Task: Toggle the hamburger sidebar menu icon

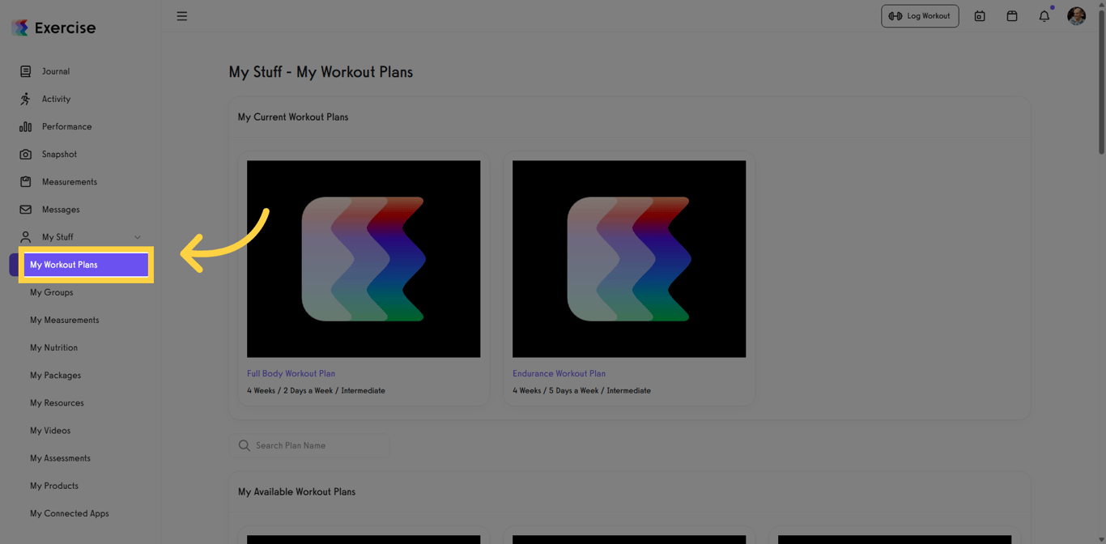Action: pyautogui.click(x=182, y=16)
